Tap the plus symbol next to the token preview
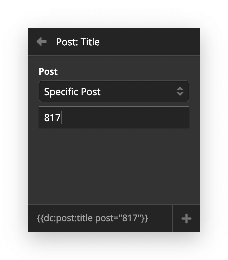 tap(186, 219)
